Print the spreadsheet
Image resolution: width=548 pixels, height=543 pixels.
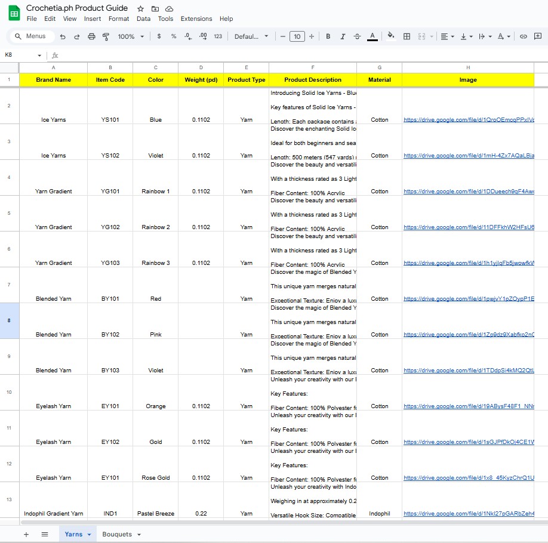pos(91,36)
